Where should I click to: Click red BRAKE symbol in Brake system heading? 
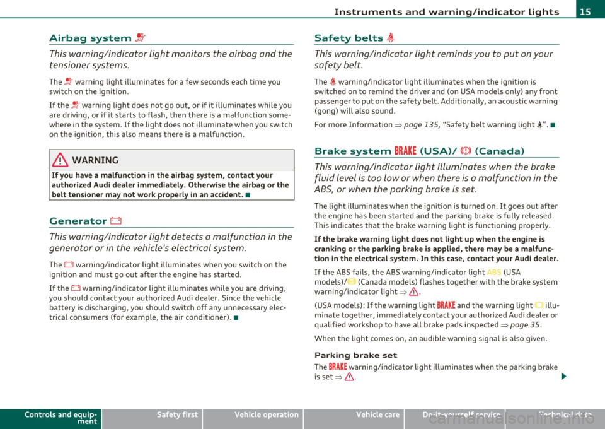405,151
